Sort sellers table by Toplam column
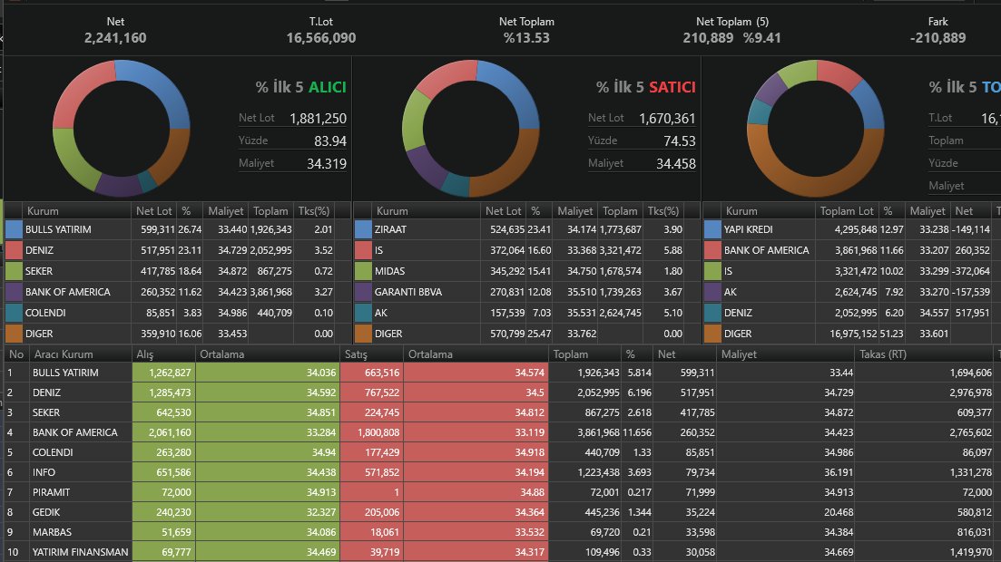 coord(620,210)
